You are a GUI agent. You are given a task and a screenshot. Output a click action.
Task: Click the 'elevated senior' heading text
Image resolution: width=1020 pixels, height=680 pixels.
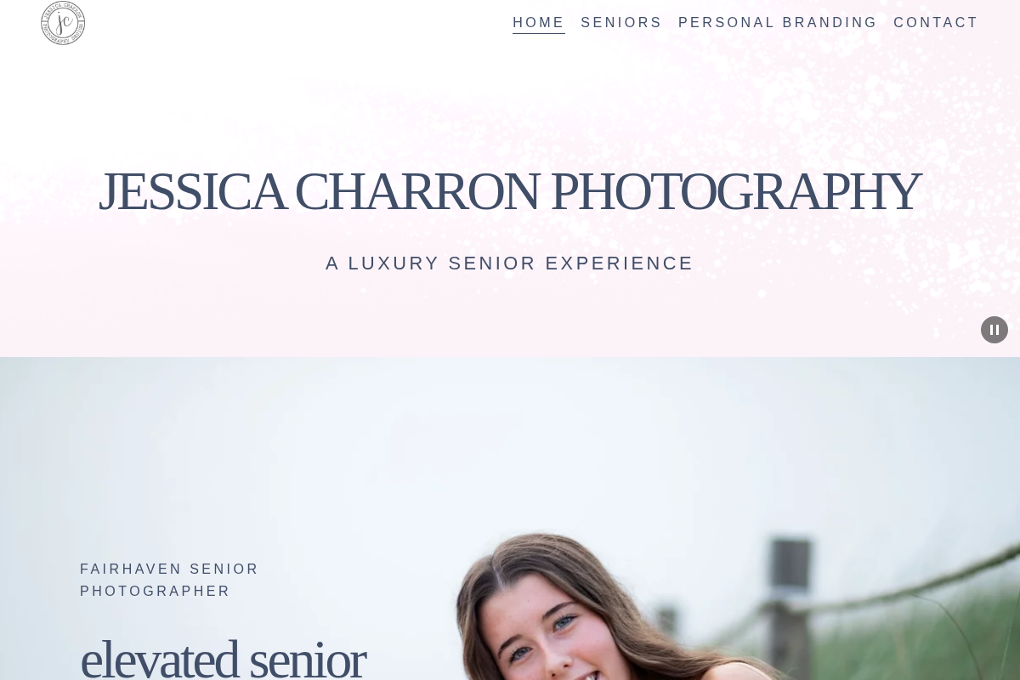pyautogui.click(x=223, y=659)
